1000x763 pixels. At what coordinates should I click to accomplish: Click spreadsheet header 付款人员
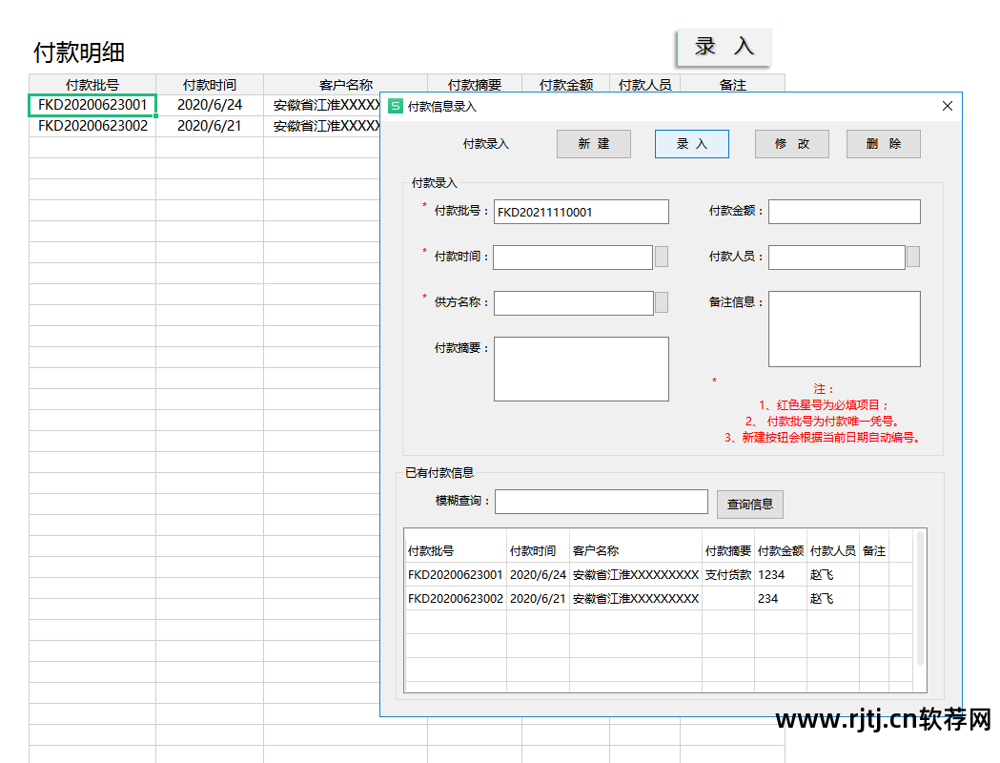(644, 85)
